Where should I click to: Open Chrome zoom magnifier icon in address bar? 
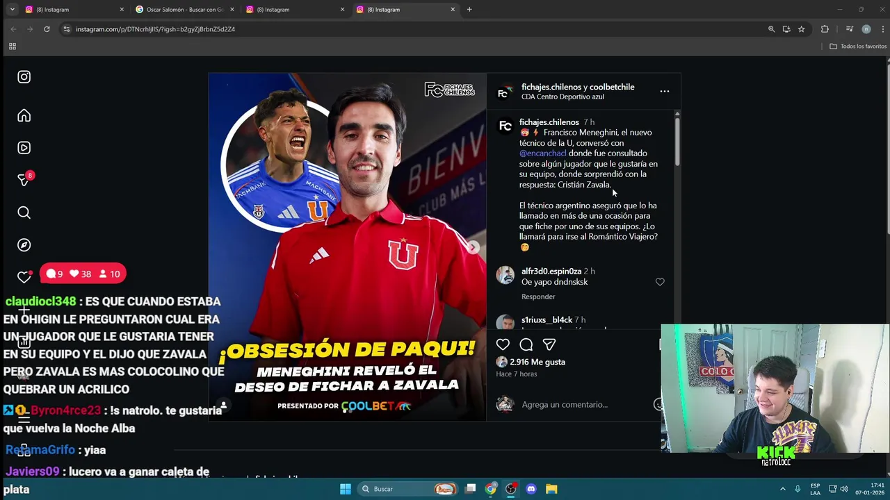771,29
